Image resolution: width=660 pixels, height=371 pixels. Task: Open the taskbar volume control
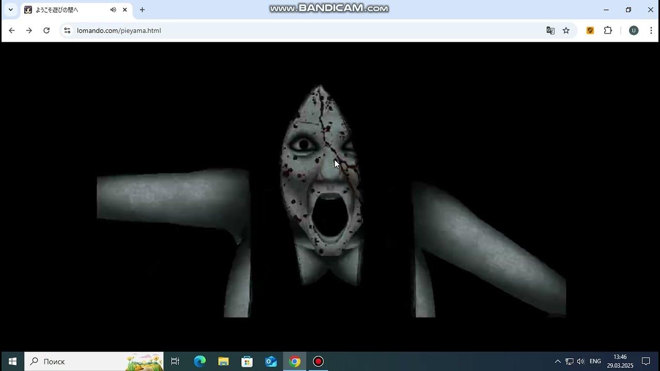click(x=581, y=361)
